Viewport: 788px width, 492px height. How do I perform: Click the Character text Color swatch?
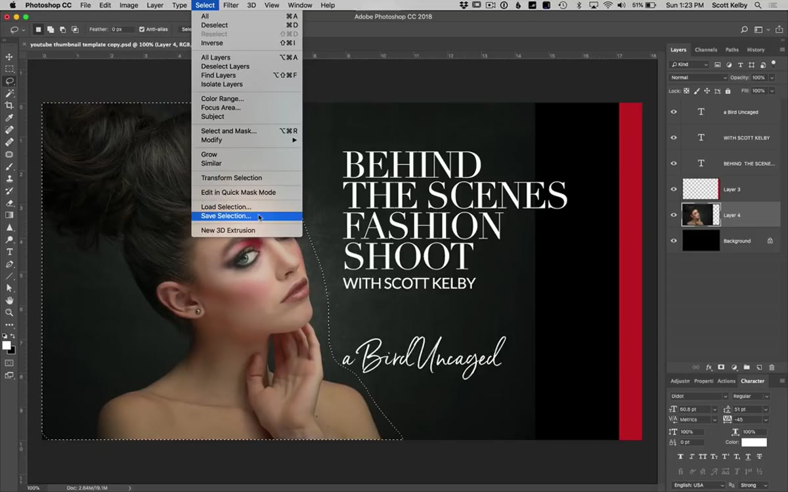[x=754, y=442]
